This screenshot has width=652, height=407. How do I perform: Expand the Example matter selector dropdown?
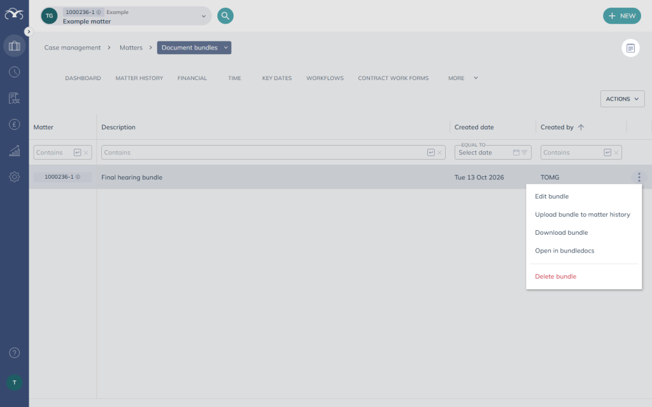tap(203, 16)
